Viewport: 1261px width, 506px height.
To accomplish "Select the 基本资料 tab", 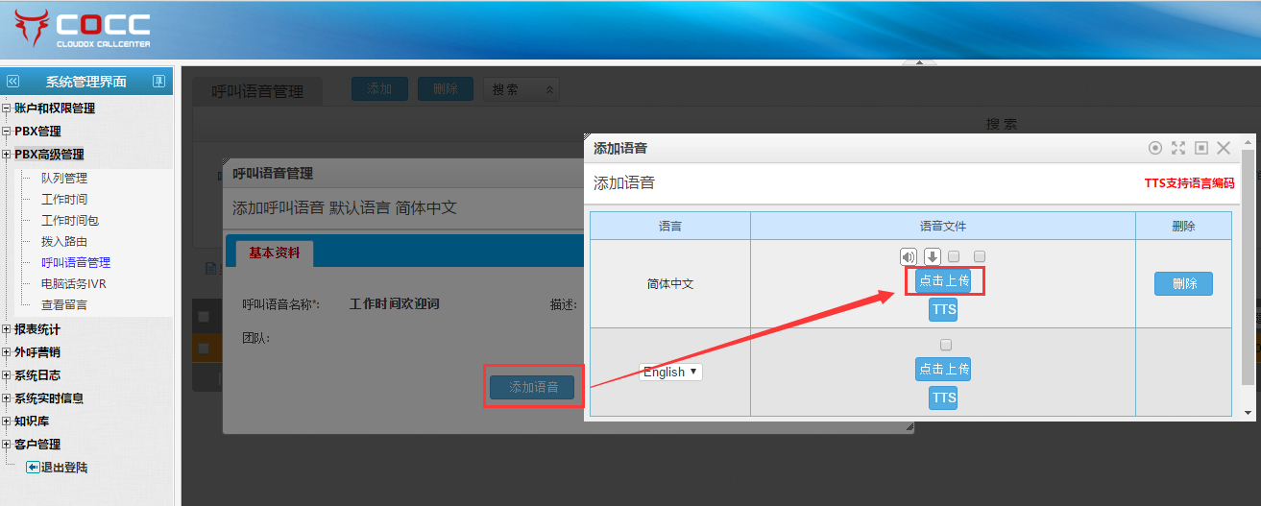I will point(274,253).
